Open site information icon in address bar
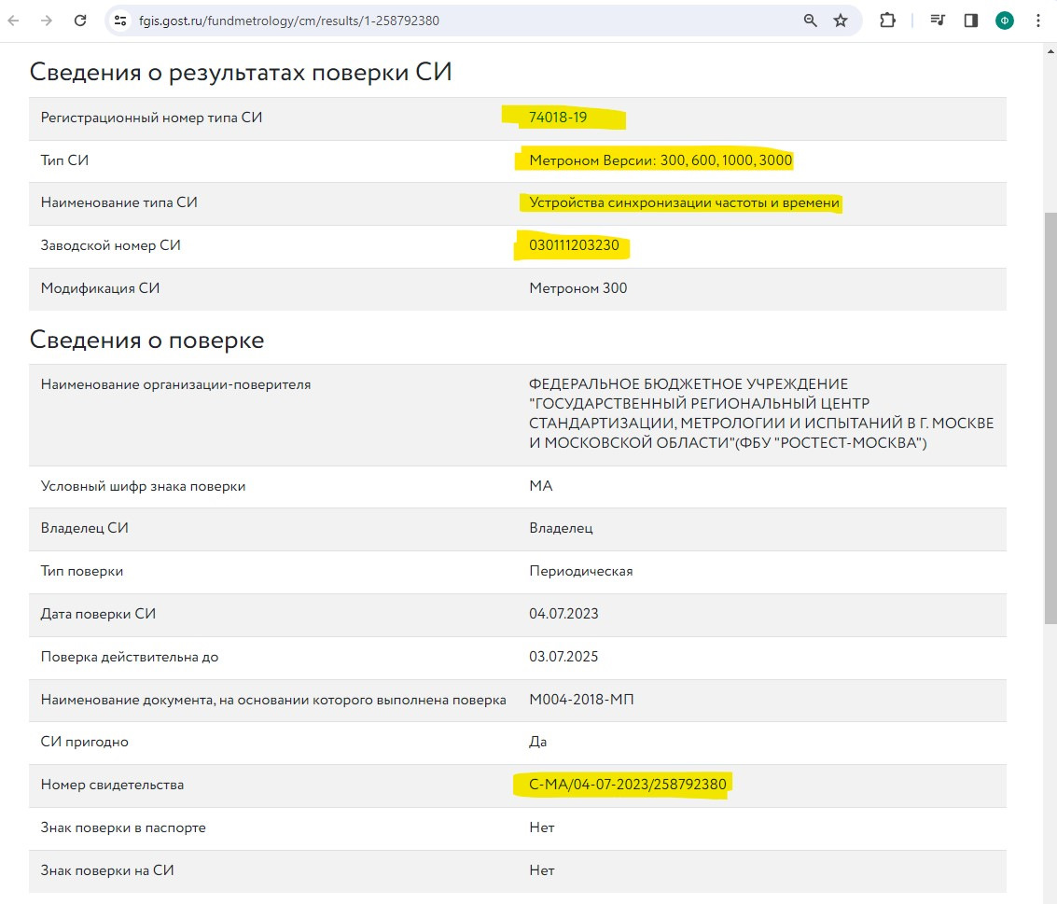This screenshot has height=904, width=1057. (119, 21)
